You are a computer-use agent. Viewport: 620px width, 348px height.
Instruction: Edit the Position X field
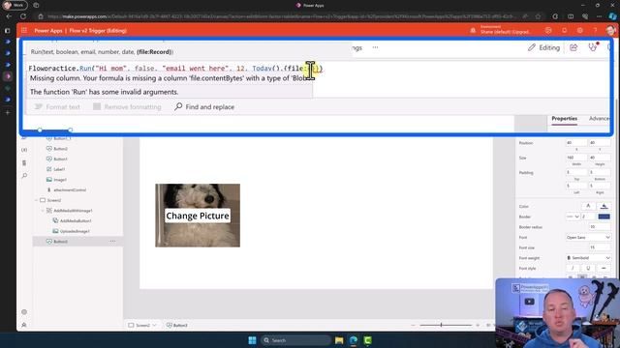tap(575, 143)
